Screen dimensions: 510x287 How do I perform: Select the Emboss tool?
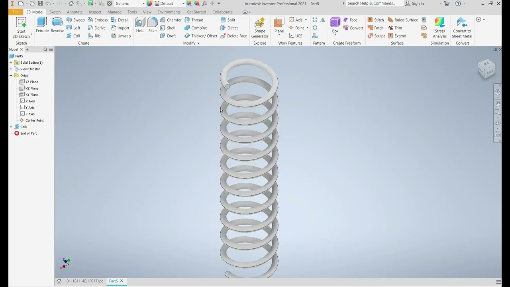[98, 20]
